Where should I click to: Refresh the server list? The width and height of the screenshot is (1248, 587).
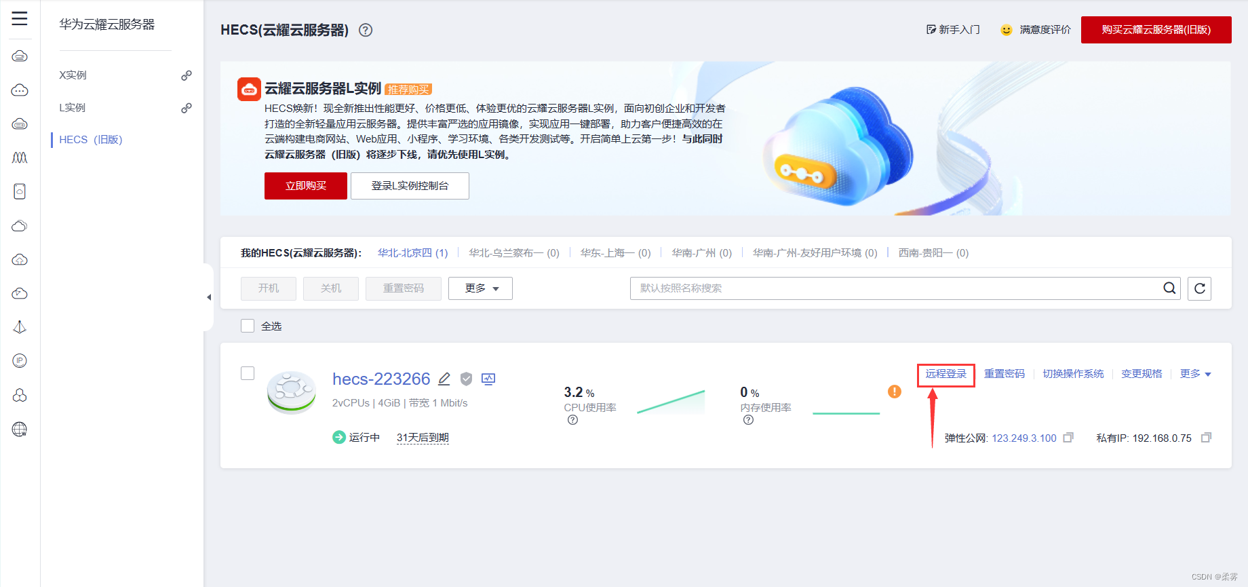[1199, 288]
